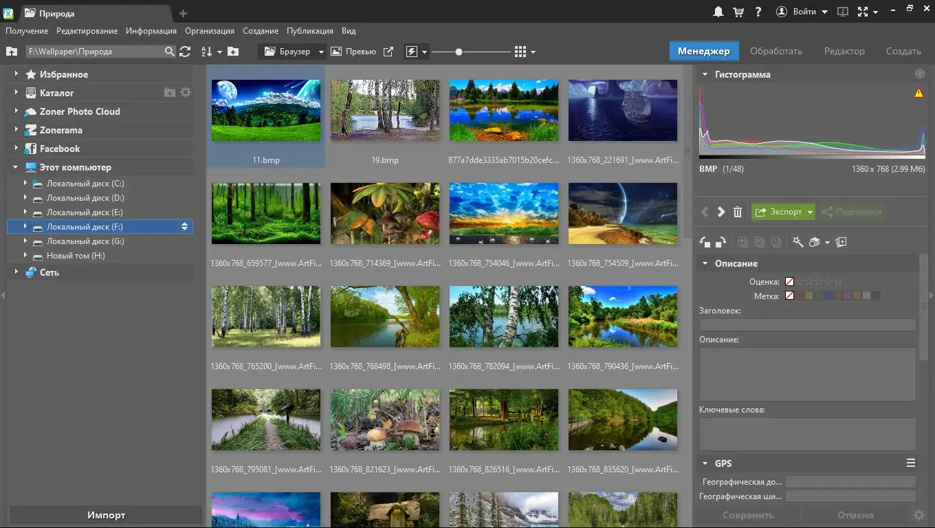Create a new folder with the toolbar icon

[x=233, y=52]
